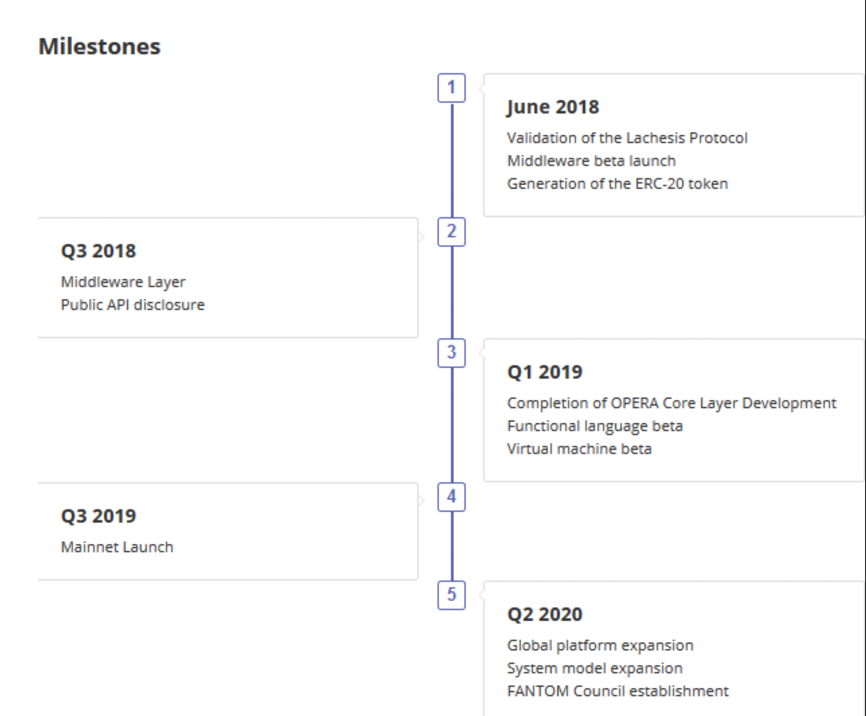Click Validation of the Lachesis Protocol text
Viewport: 866px width, 716px height.
(627, 138)
